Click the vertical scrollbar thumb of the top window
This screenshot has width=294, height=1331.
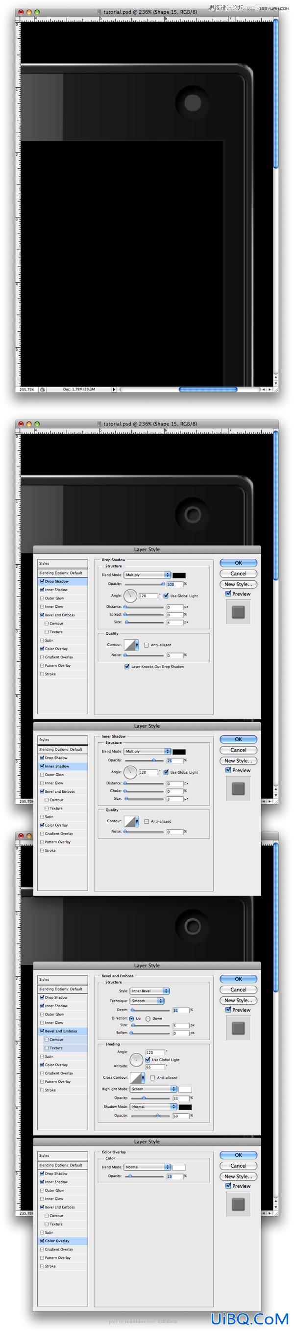click(x=276, y=93)
